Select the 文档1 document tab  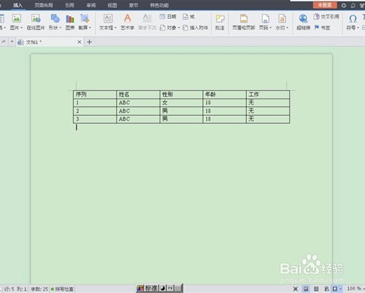tap(50, 42)
